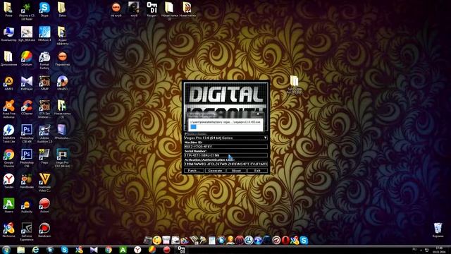Open the Audacity desktop shortcut
The width and height of the screenshot is (451, 254).
(x=27, y=205)
